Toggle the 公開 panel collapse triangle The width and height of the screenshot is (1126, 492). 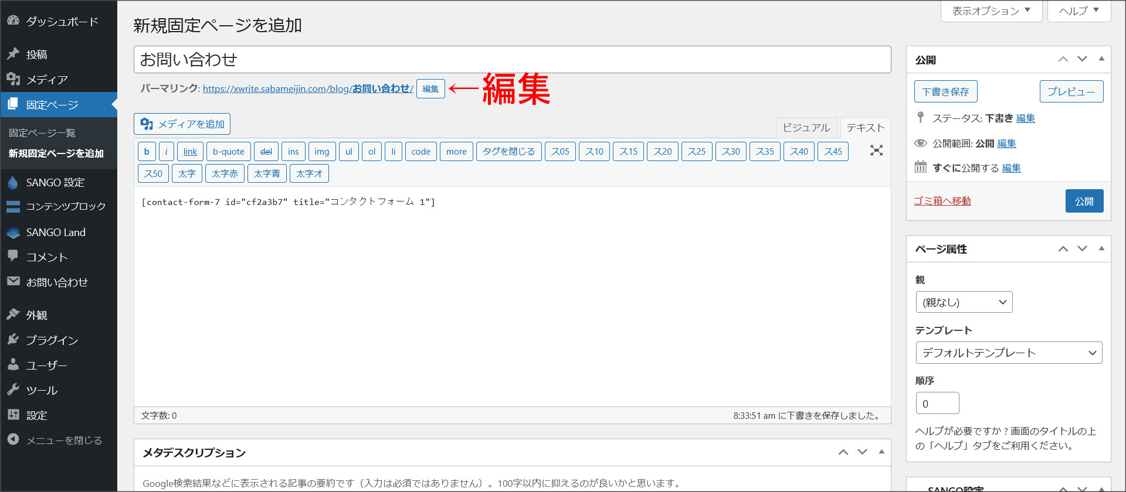pyautogui.click(x=1101, y=59)
